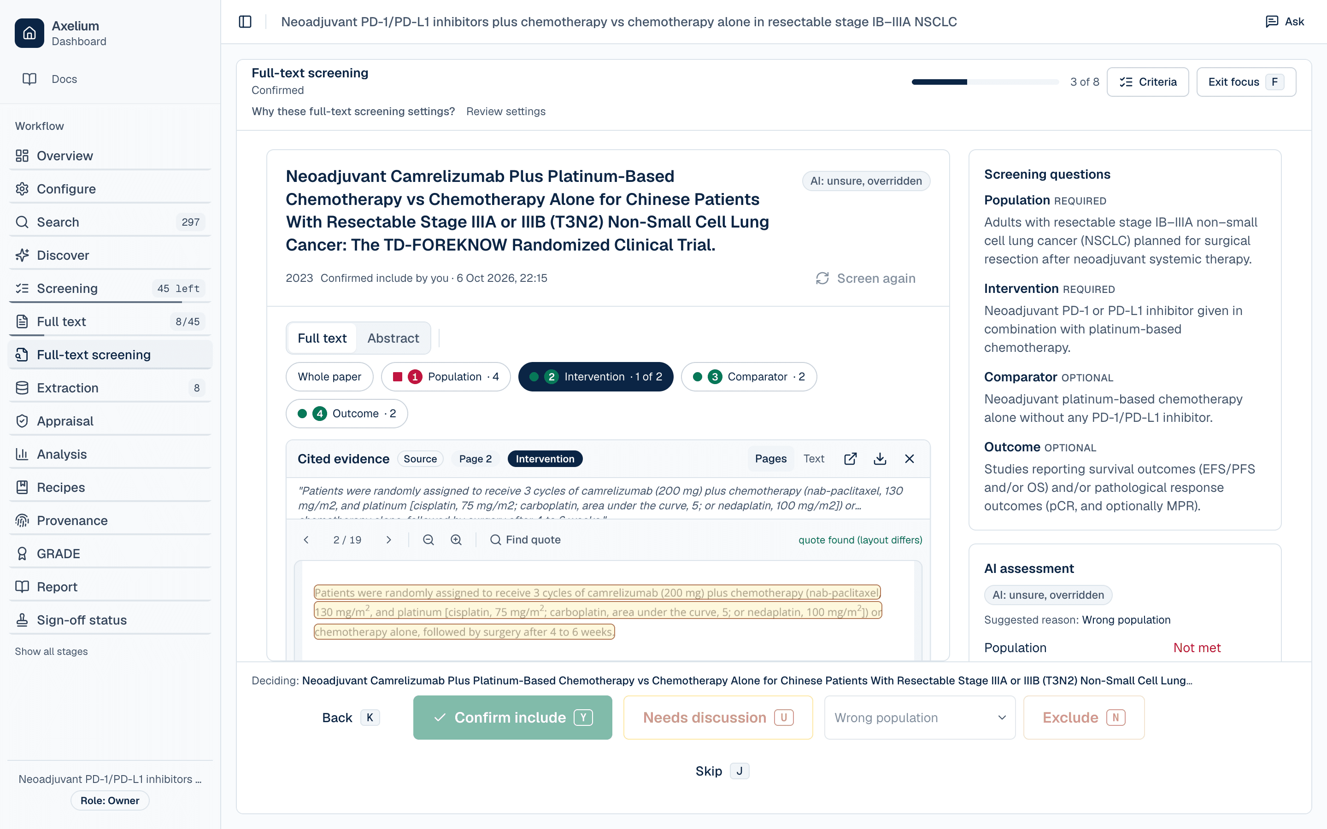Open the Wrong population reason dropdown
Viewport: 1327px width, 829px height.
point(920,718)
